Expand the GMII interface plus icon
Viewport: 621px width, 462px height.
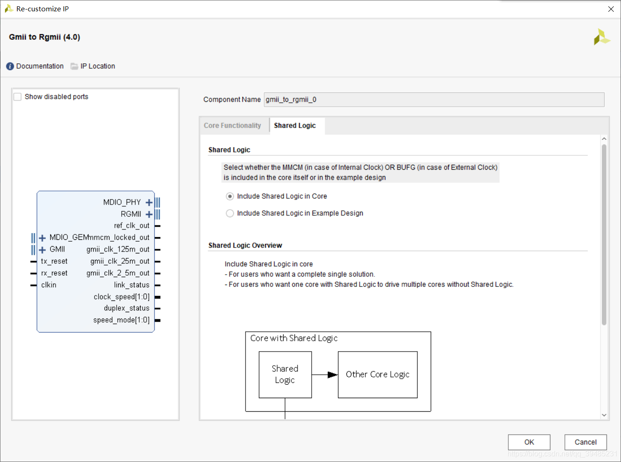43,249
